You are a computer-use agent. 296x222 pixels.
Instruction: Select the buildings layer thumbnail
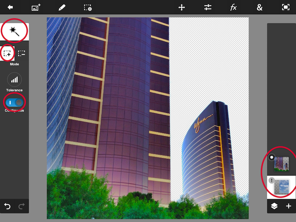click(x=281, y=164)
